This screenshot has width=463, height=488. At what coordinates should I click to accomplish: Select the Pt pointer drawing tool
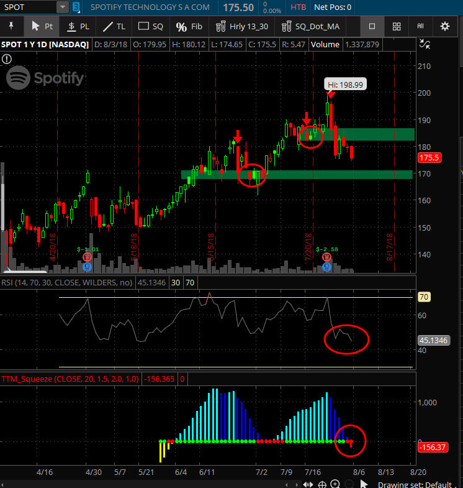[41, 27]
